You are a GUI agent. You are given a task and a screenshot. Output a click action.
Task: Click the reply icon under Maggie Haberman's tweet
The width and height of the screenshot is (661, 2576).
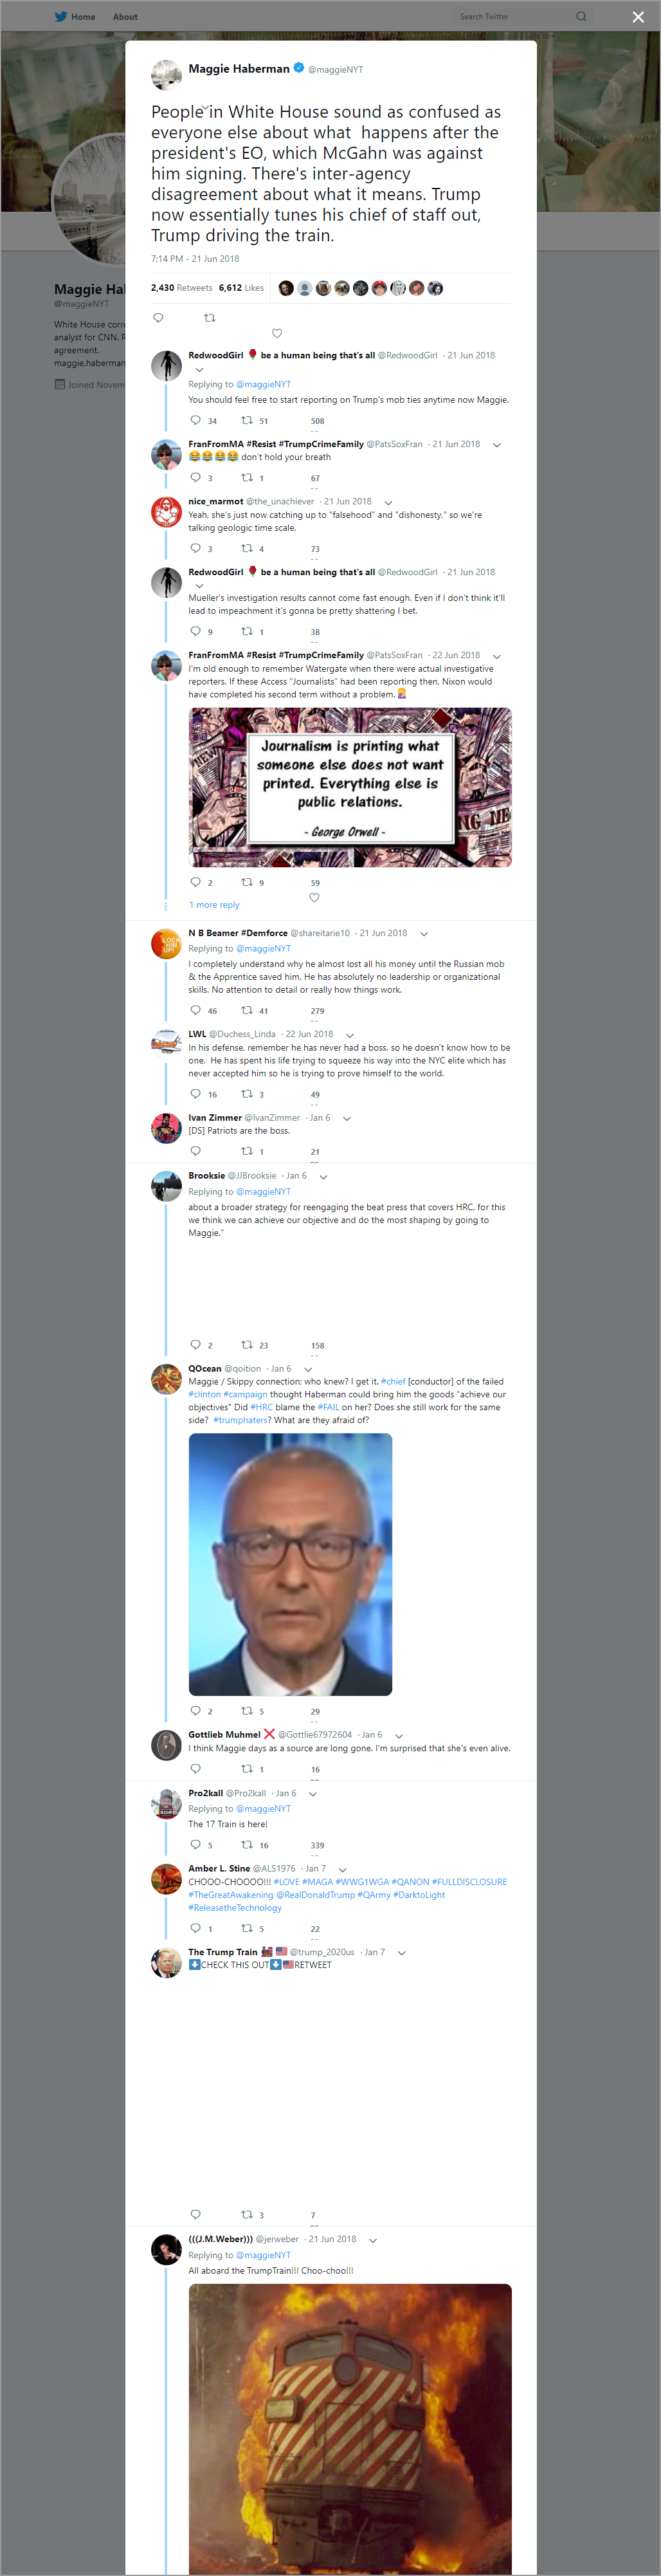(x=158, y=318)
